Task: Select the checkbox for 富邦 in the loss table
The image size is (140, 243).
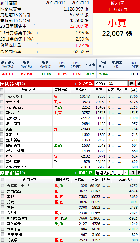Action: click(2, 196)
